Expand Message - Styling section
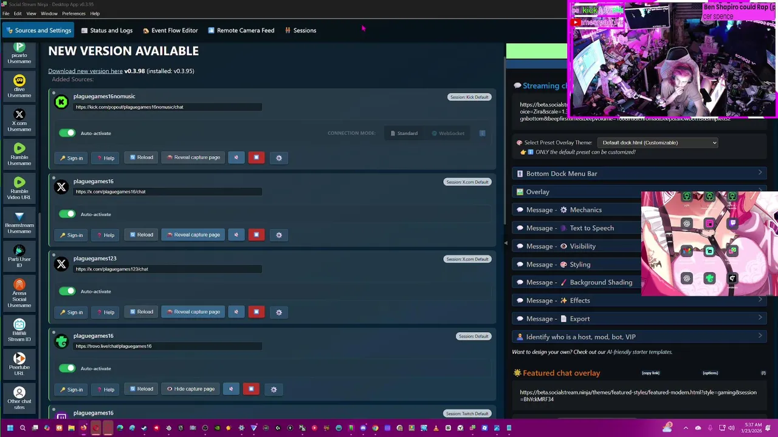Screen dimensions: 778x437 (x=576, y=265)
